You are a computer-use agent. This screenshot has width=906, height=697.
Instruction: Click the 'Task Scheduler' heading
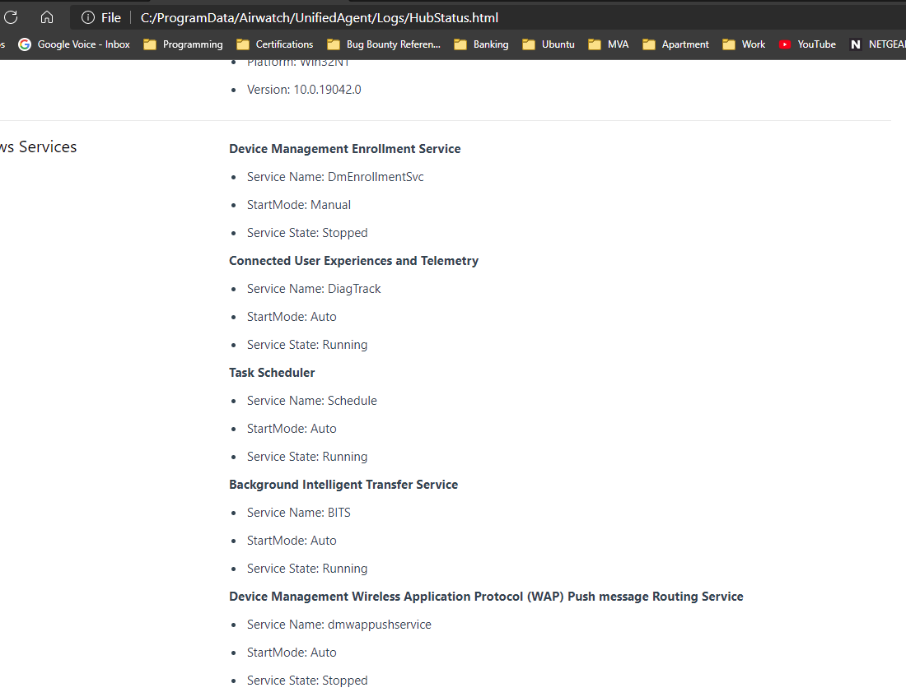click(x=272, y=373)
